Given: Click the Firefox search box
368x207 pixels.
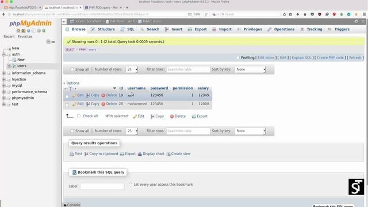Looking at the screenshot, I should point(250,14).
